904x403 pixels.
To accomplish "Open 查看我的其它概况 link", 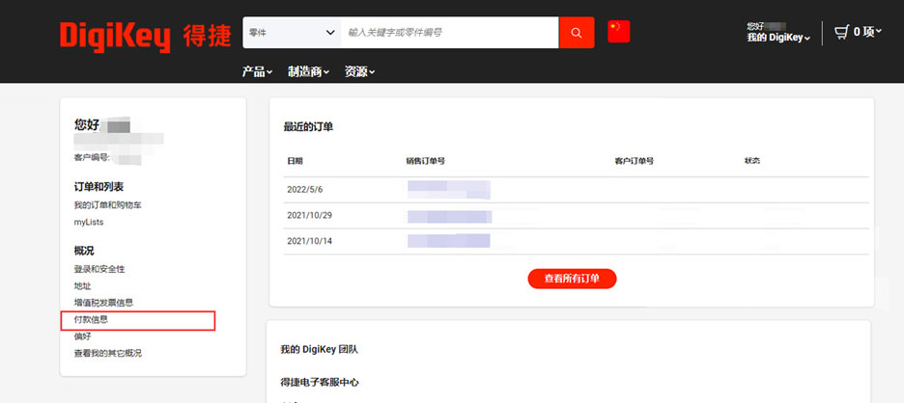I will [x=108, y=353].
